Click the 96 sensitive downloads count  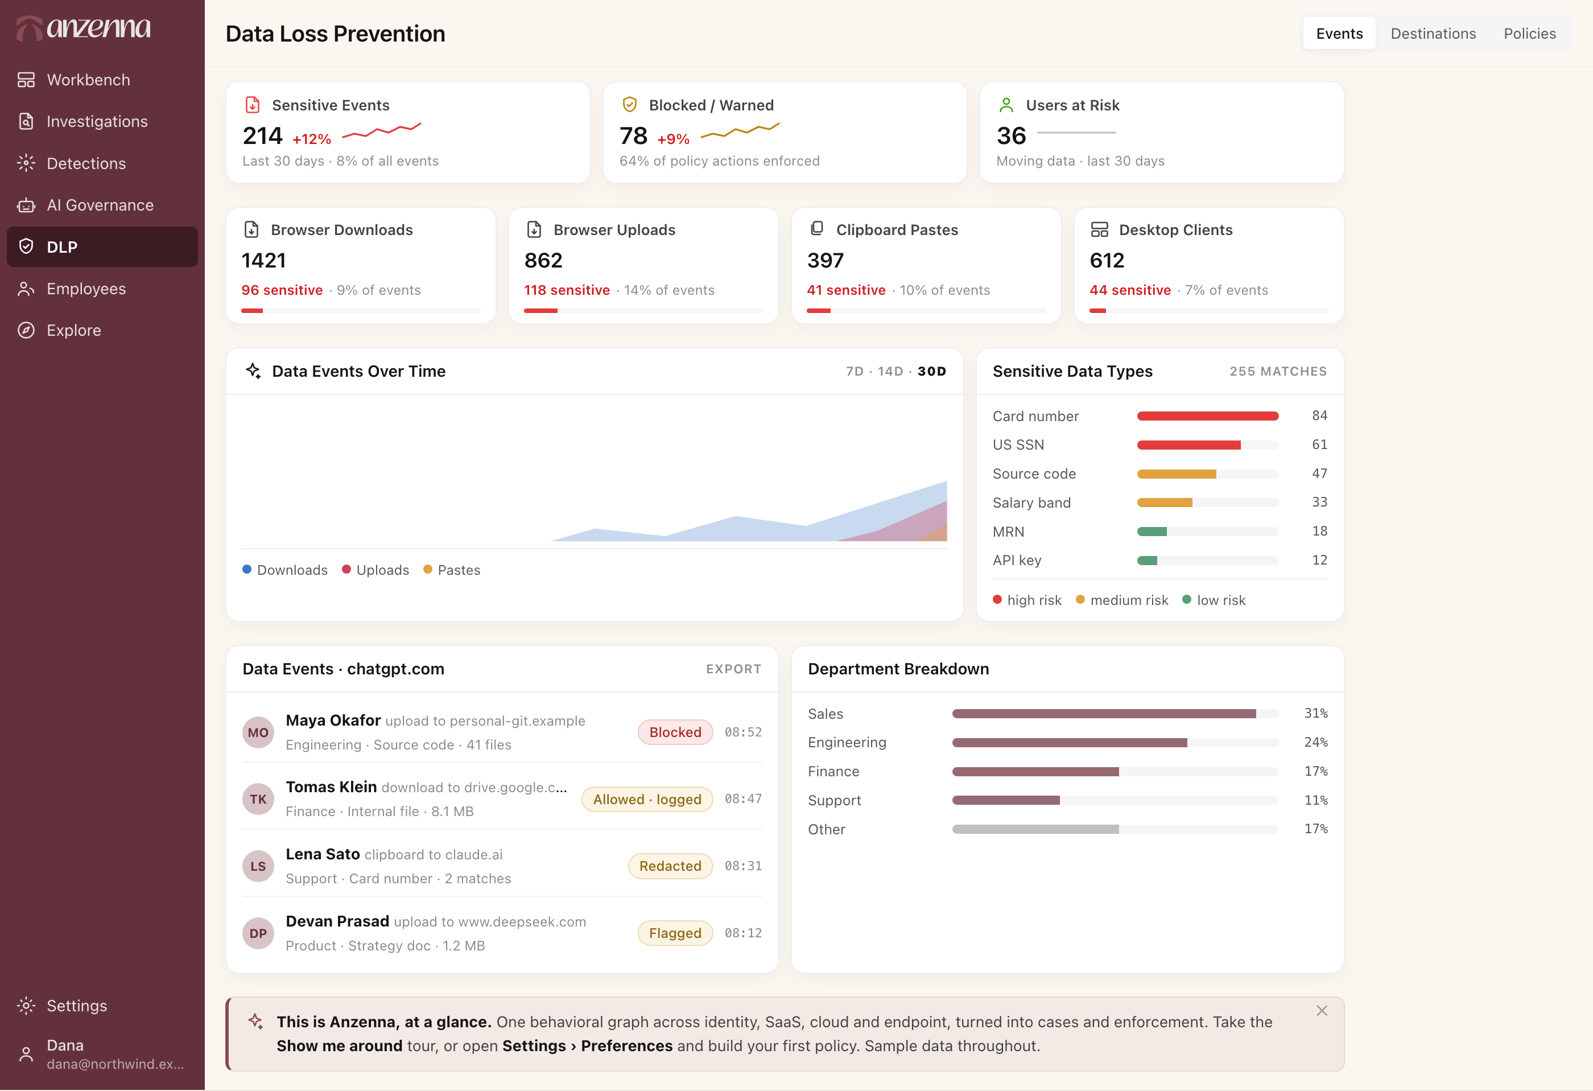(282, 290)
